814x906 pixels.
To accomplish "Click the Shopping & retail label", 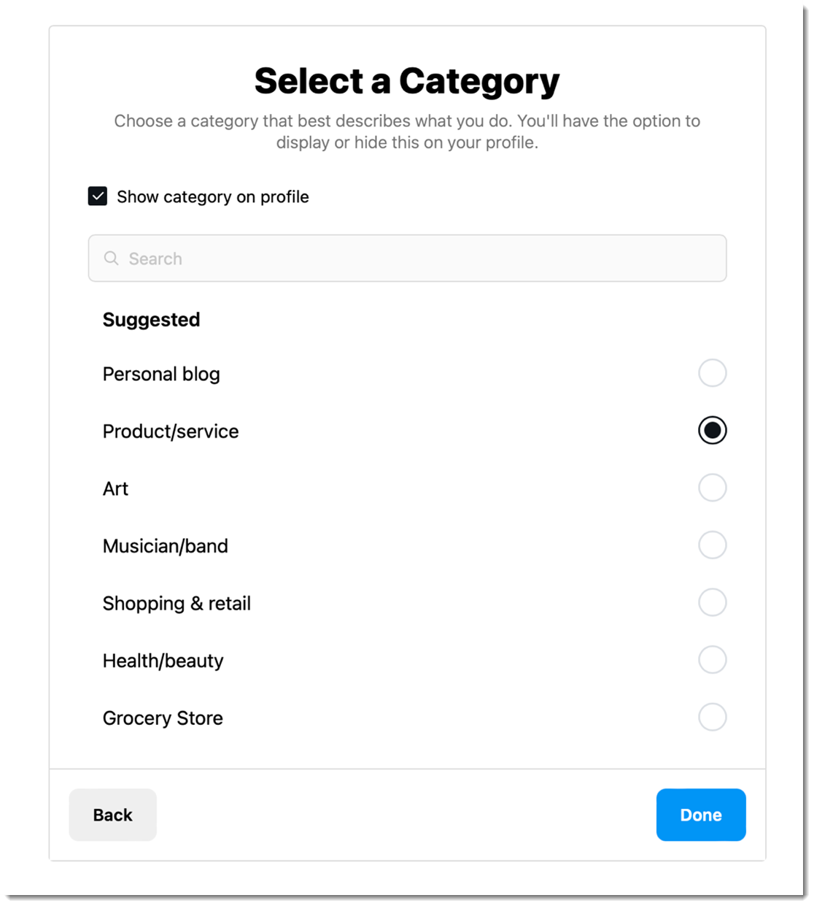I will 177,604.
